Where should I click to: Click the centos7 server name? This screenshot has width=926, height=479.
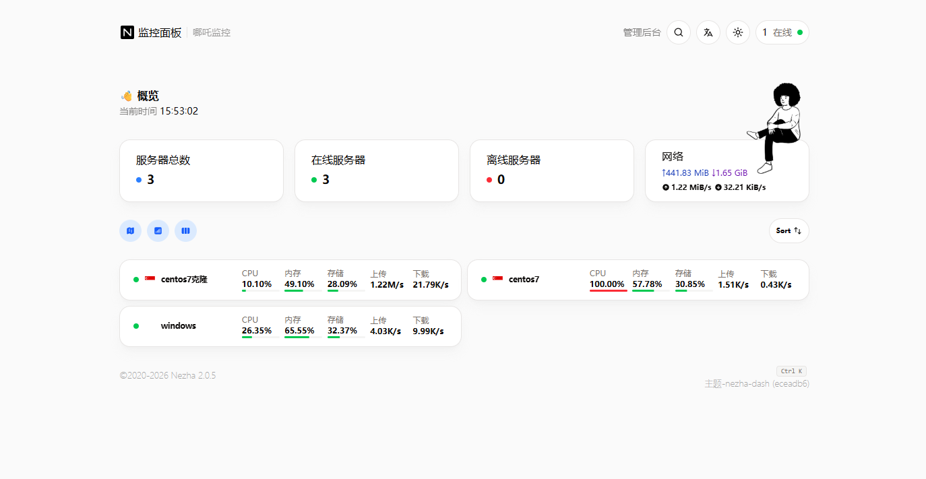click(x=524, y=280)
